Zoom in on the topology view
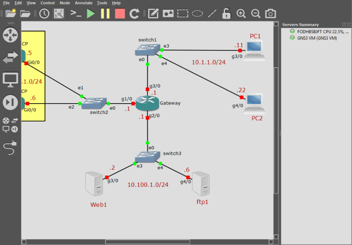Screen dimensions: 352x245 [x=241, y=13]
